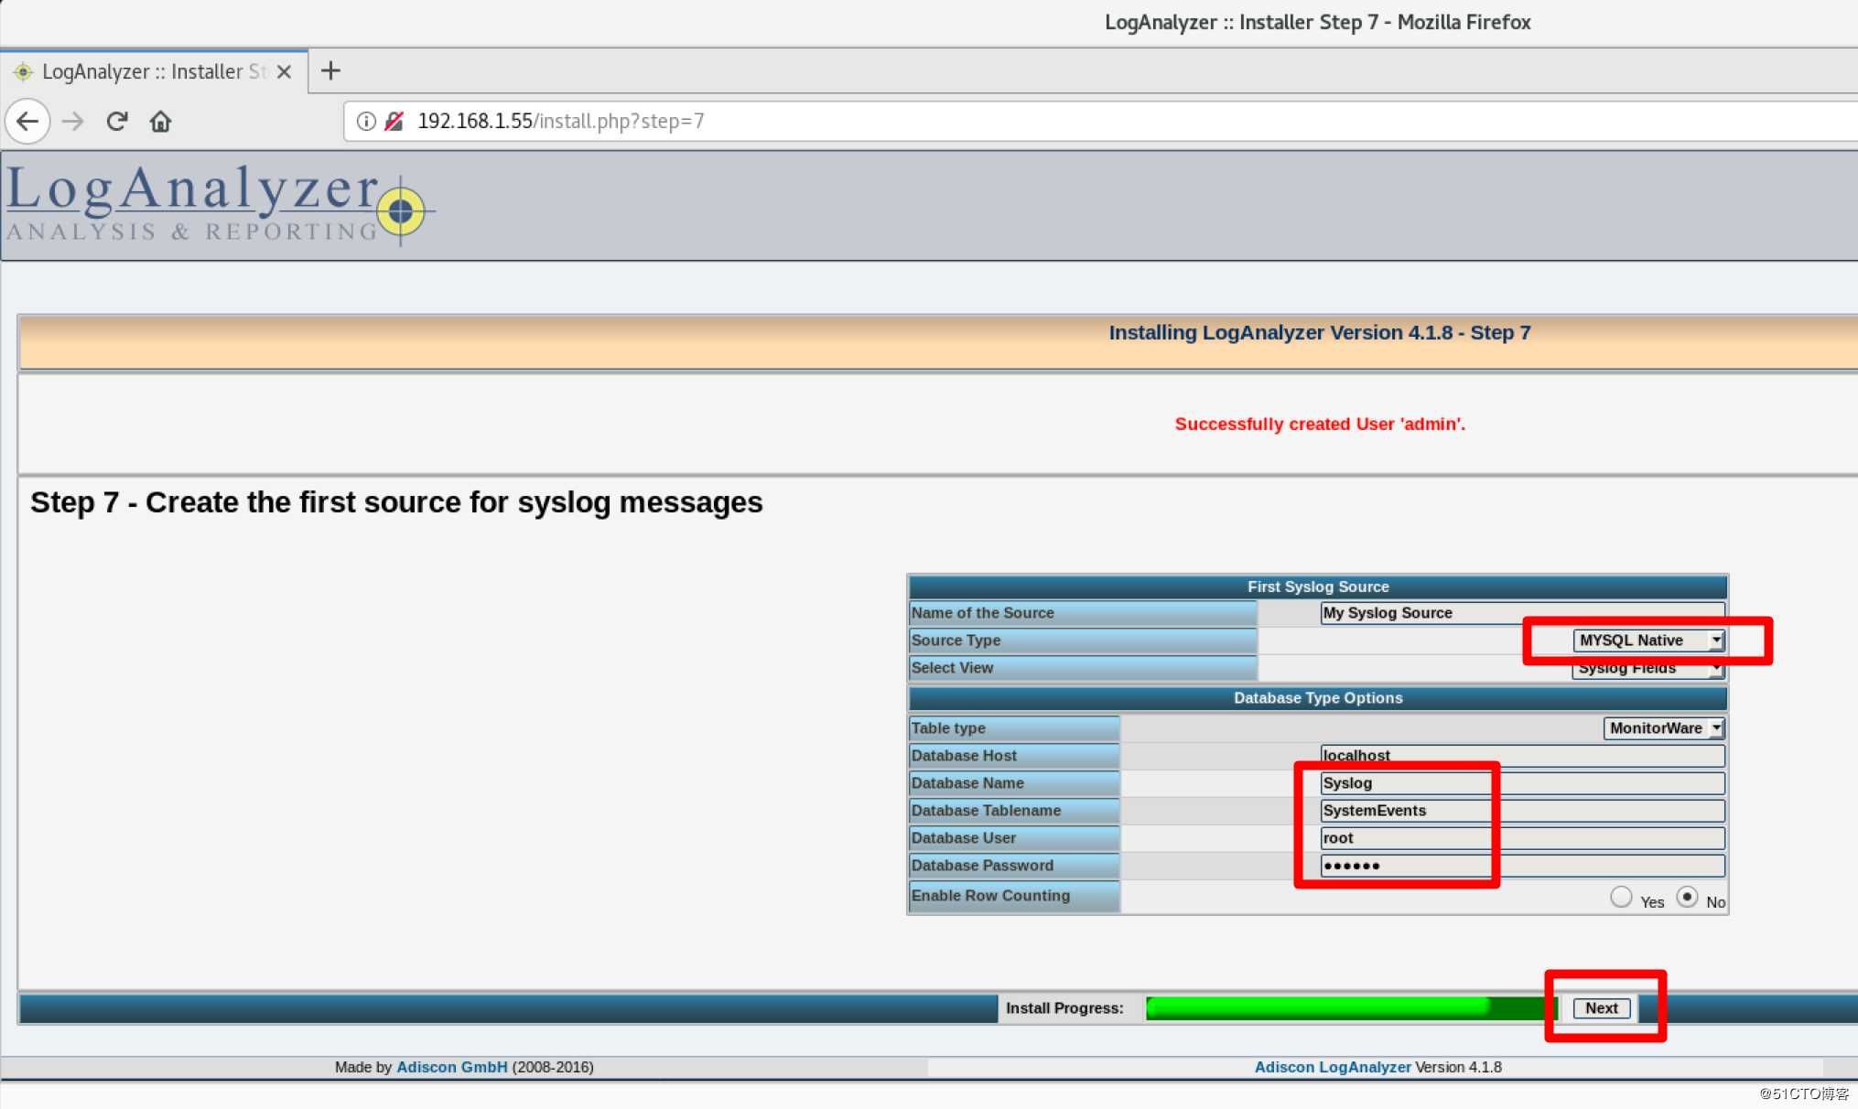
Task: Toggle the currently selected radio button
Action: tap(1617, 898)
